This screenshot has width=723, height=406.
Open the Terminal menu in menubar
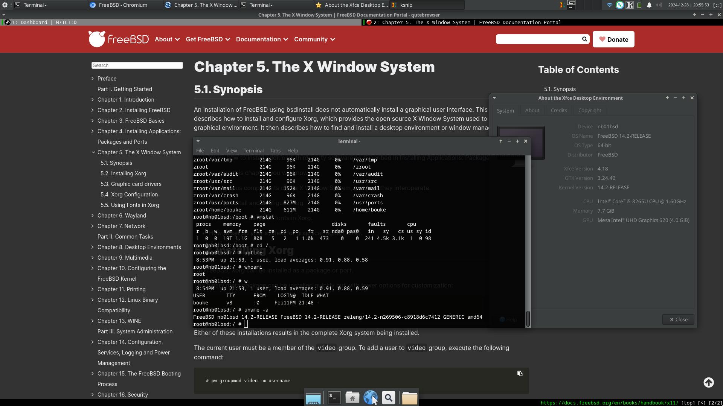pyautogui.click(x=253, y=151)
